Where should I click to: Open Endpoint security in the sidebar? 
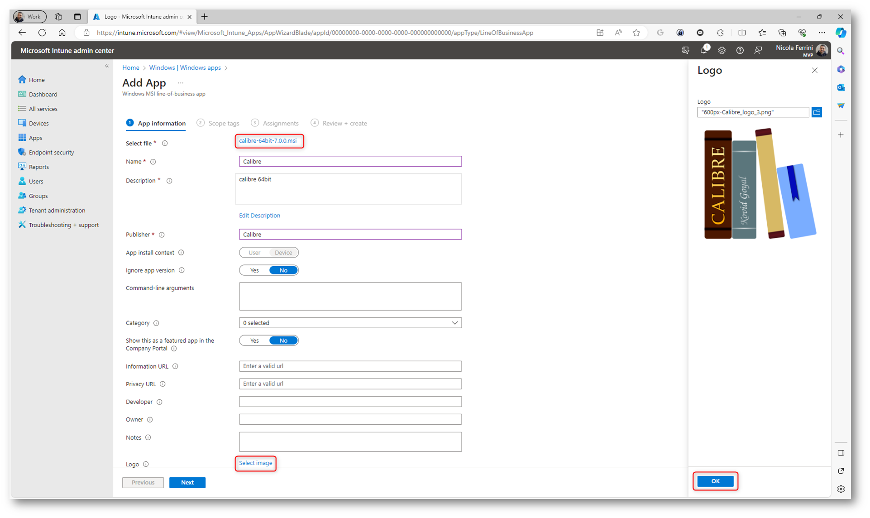click(x=51, y=152)
